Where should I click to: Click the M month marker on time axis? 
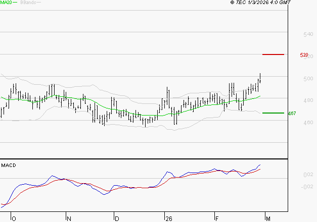coord(268,219)
